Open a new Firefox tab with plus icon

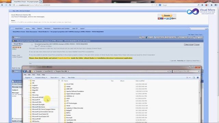click(x=41, y=1)
